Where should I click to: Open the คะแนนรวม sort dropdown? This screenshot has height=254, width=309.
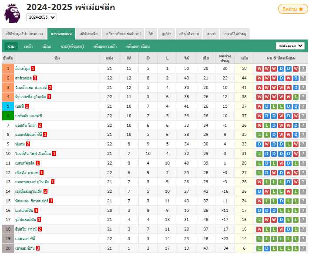pyautogui.click(x=290, y=46)
